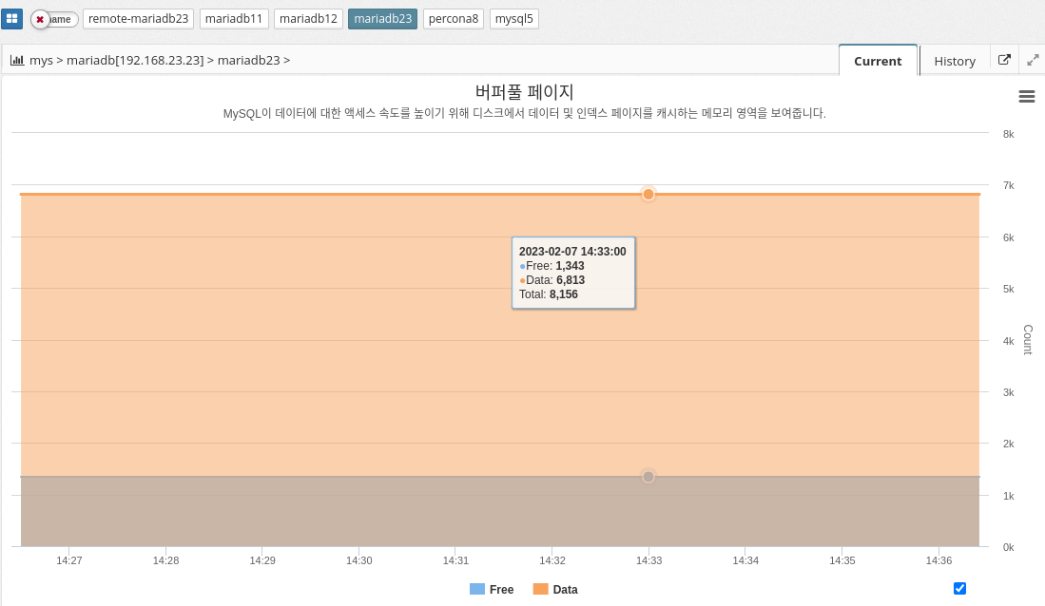This screenshot has width=1045, height=606.
Task: Toggle the checkbox below the chart
Action: (959, 588)
